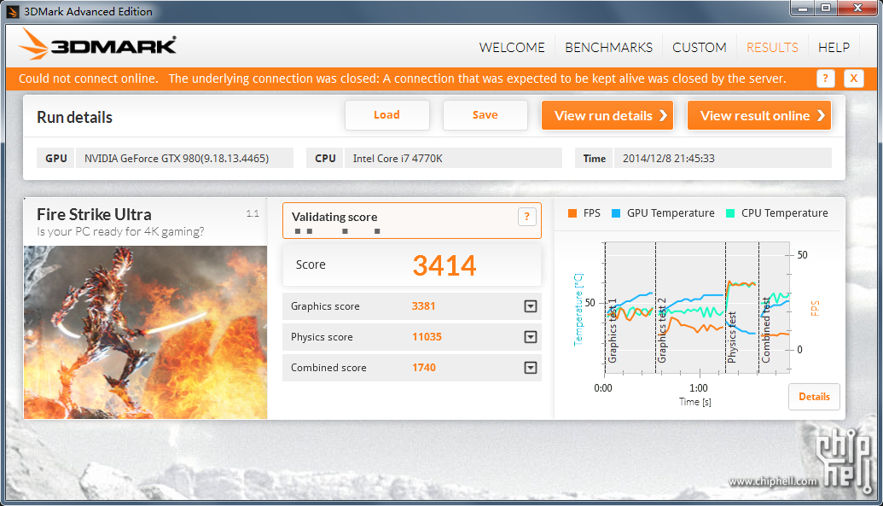Click the green CPU Temperature legend swatch

[x=730, y=213]
